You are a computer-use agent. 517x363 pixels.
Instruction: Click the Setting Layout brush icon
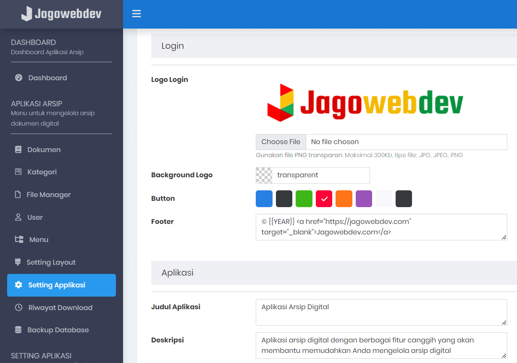tap(18, 262)
